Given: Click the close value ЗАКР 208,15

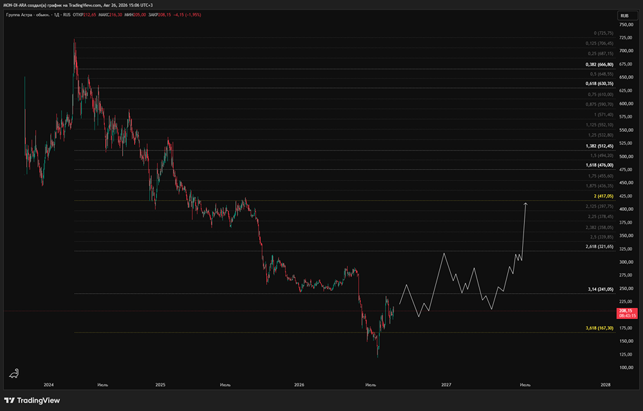Looking at the screenshot, I should click(160, 15).
